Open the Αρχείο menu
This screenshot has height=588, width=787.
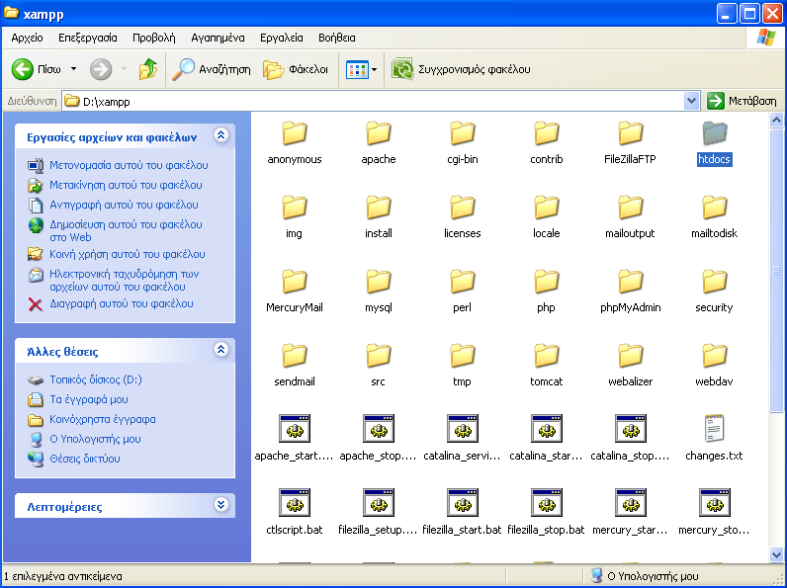[x=27, y=38]
